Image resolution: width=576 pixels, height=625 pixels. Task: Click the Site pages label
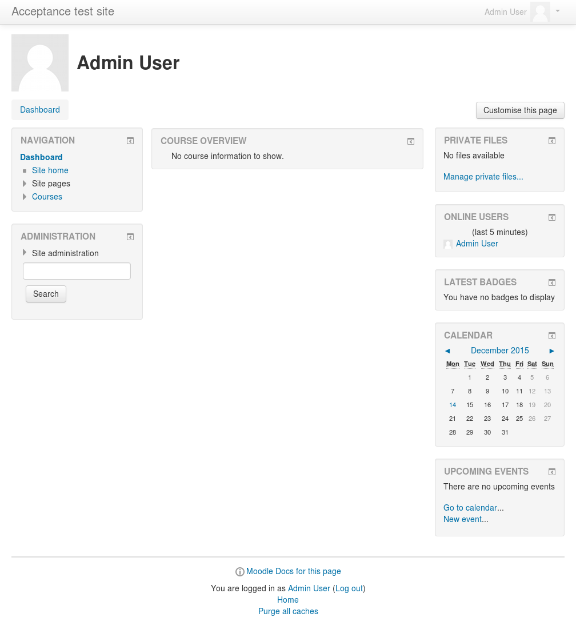51,184
